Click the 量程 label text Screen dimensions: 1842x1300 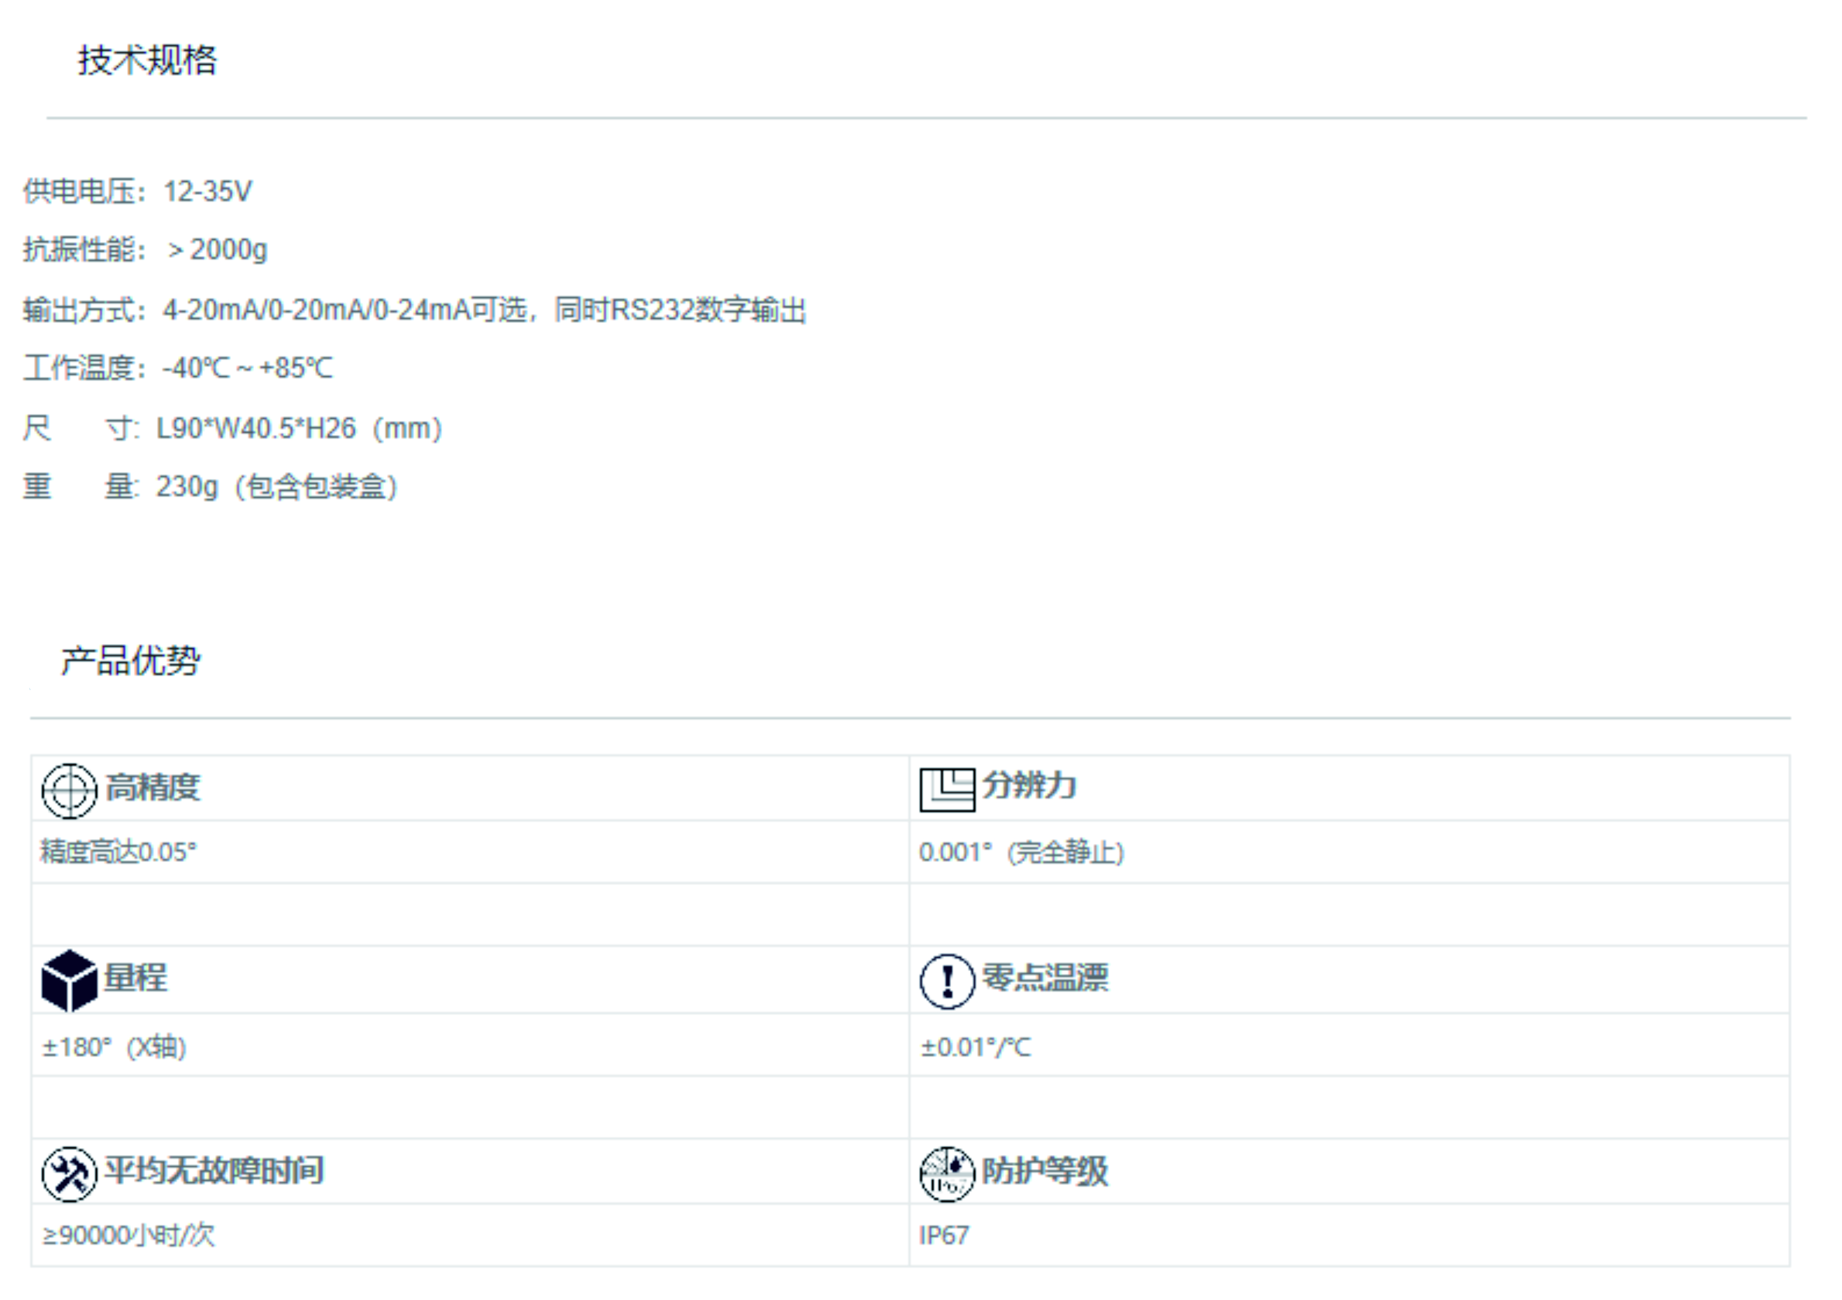[x=135, y=977]
